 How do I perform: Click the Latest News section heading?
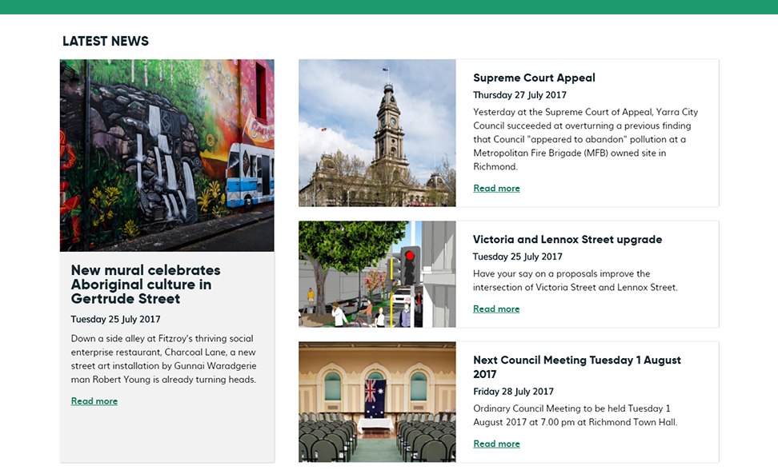[x=106, y=42]
